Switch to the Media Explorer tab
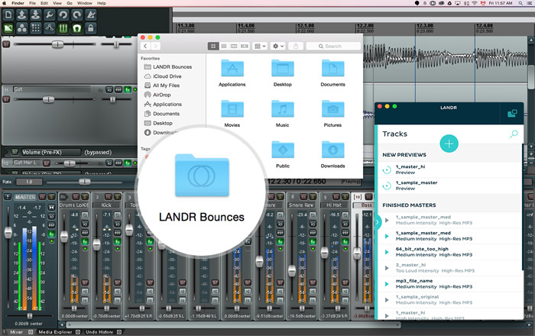Image resolution: width=535 pixels, height=336 pixels. 55,332
